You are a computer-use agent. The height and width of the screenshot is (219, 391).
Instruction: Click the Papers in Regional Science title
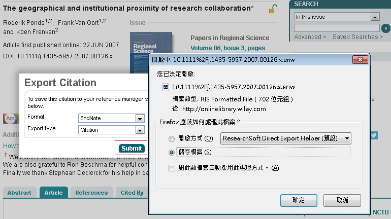click(230, 38)
